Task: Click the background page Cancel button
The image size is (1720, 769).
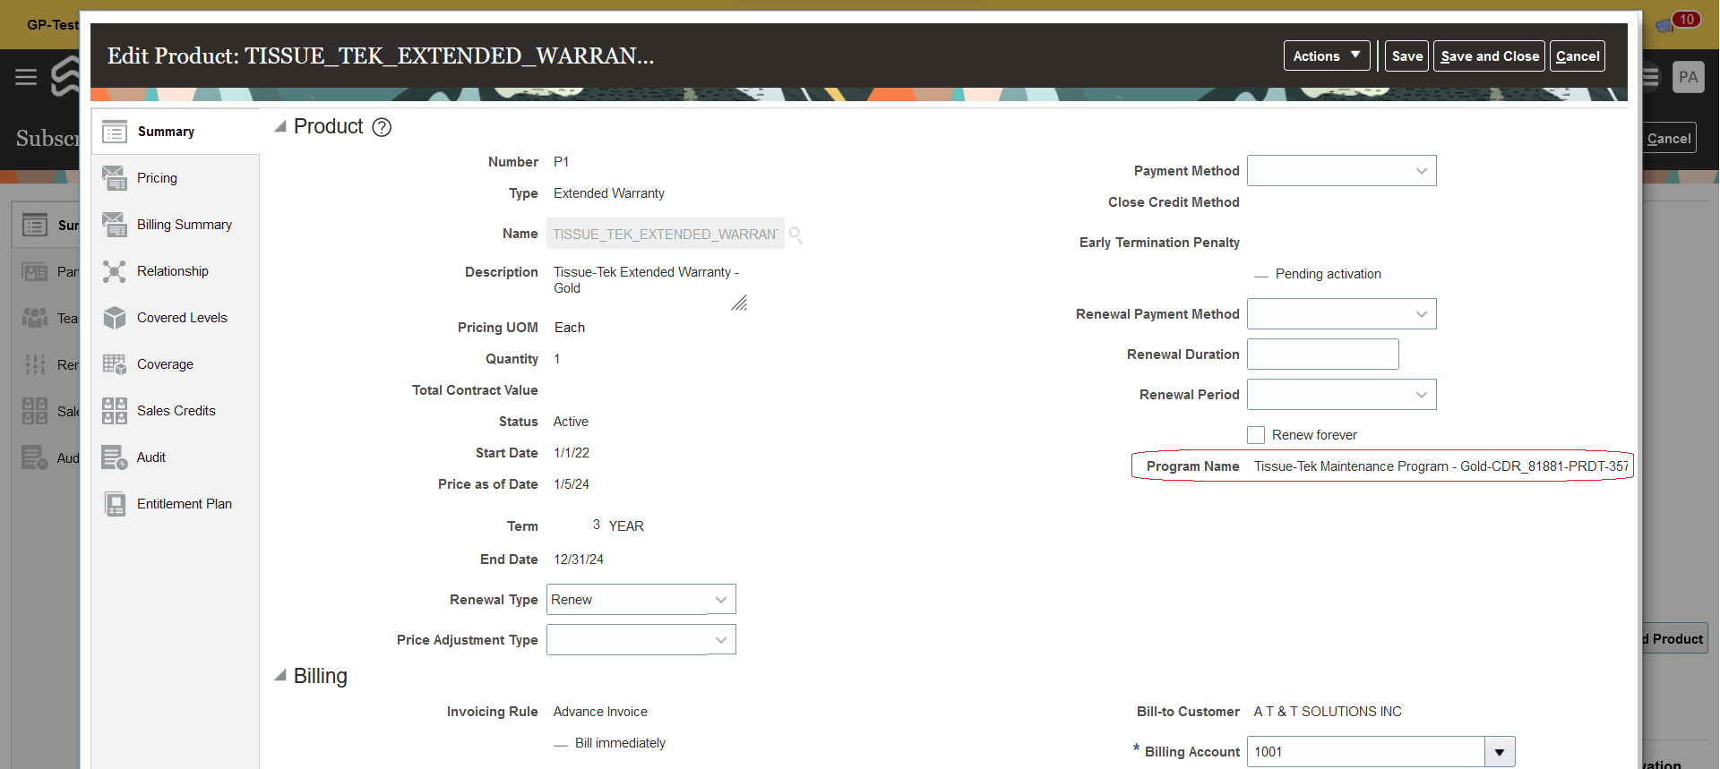Action: 1669,138
